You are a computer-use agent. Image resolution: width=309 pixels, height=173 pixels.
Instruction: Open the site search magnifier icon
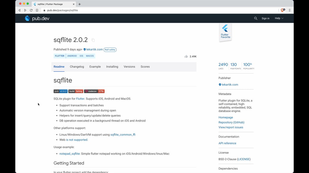coord(256,18)
